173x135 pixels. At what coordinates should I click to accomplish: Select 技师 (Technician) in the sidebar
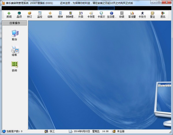tap(14, 66)
